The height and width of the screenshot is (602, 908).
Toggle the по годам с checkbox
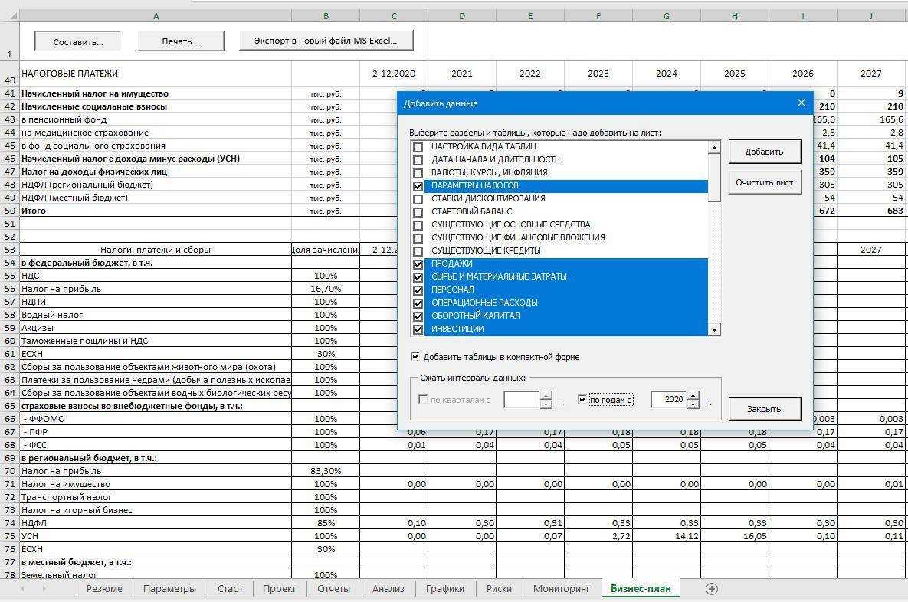coord(582,399)
